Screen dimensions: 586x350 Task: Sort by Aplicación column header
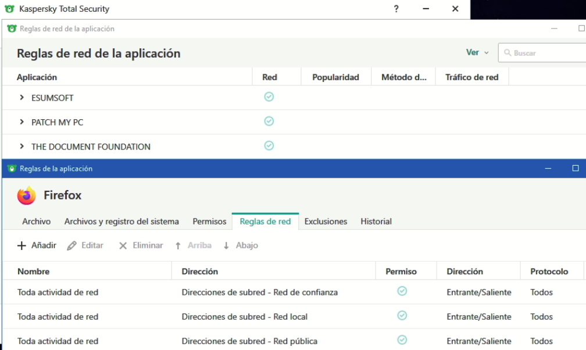pos(37,77)
